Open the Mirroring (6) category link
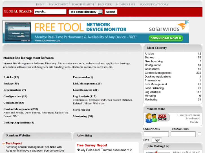The width and height of the screenshot is (205, 153). [81, 110]
